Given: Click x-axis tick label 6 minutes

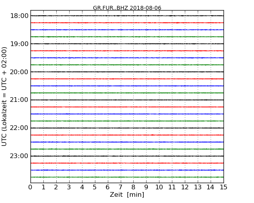Looking at the screenshot, I should (x=107, y=187).
